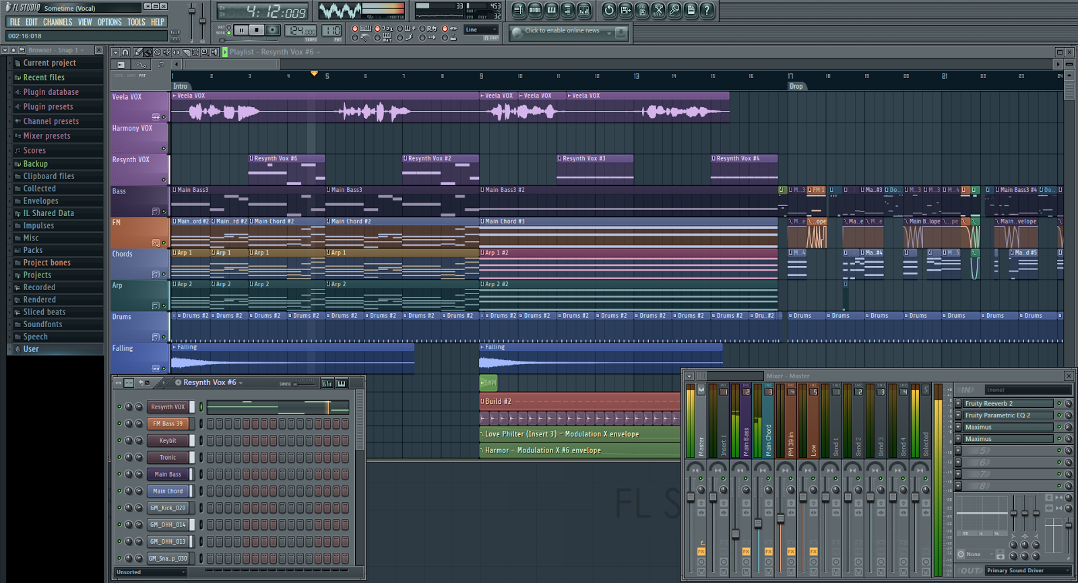The height and width of the screenshot is (583, 1078).
Task: Open the Sliced beats folder in Browser
Action: click(44, 312)
